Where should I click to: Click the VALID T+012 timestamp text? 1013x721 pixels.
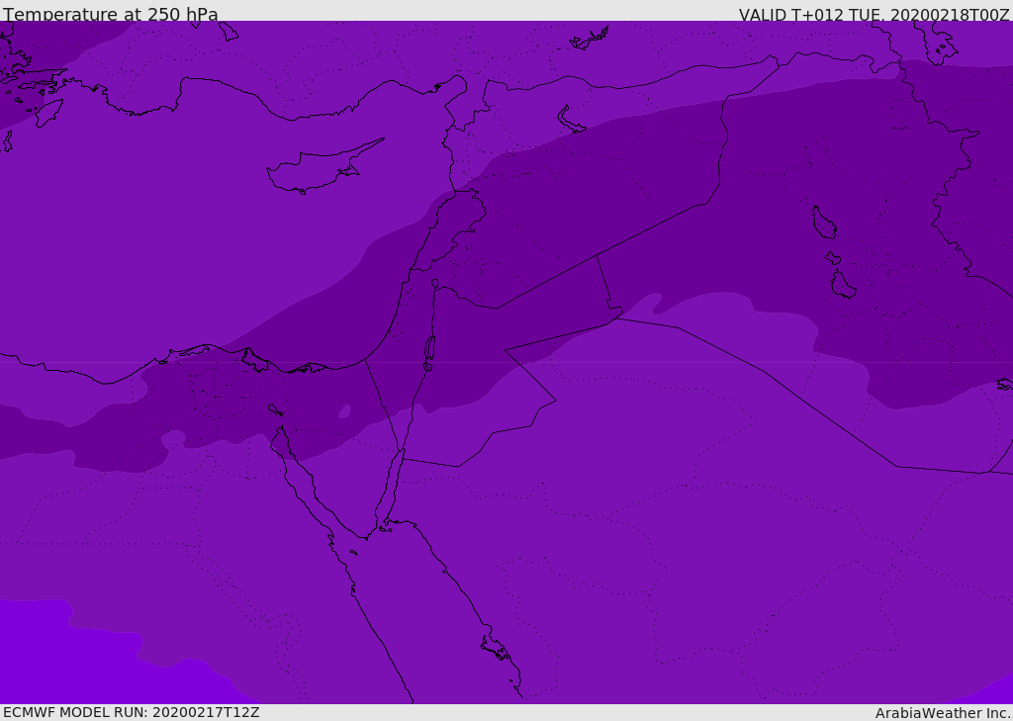874,15
